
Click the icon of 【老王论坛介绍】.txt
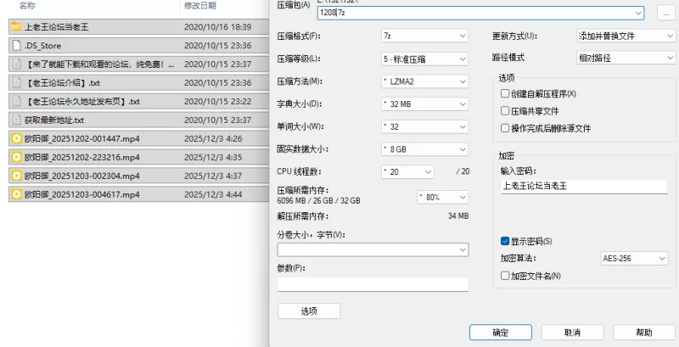[x=16, y=82]
